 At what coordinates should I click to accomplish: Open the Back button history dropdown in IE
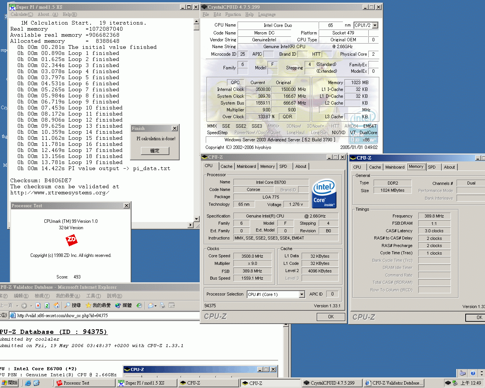(17, 306)
